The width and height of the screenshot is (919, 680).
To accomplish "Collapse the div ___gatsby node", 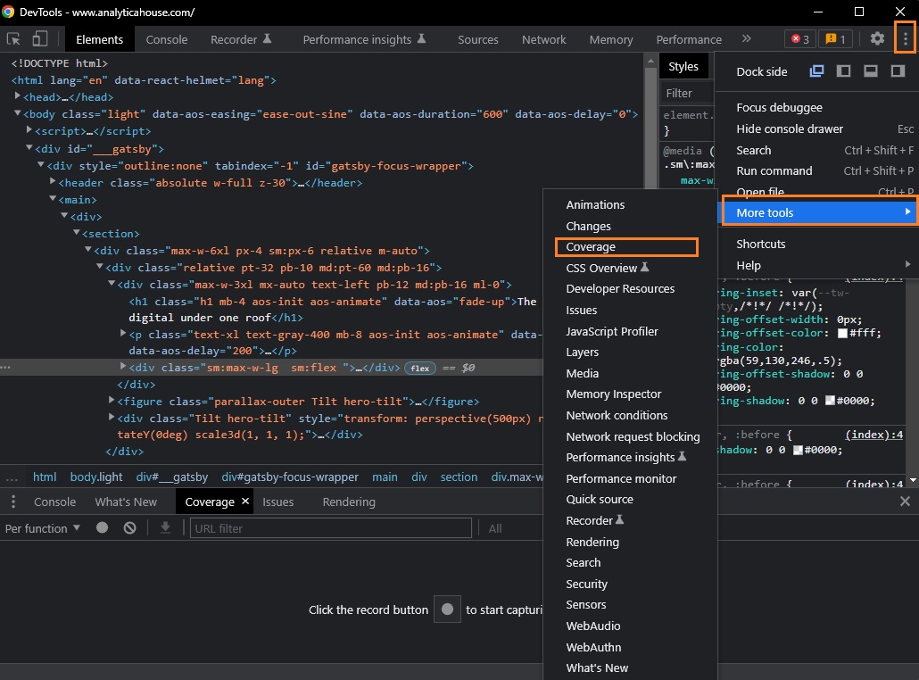I will (29, 148).
